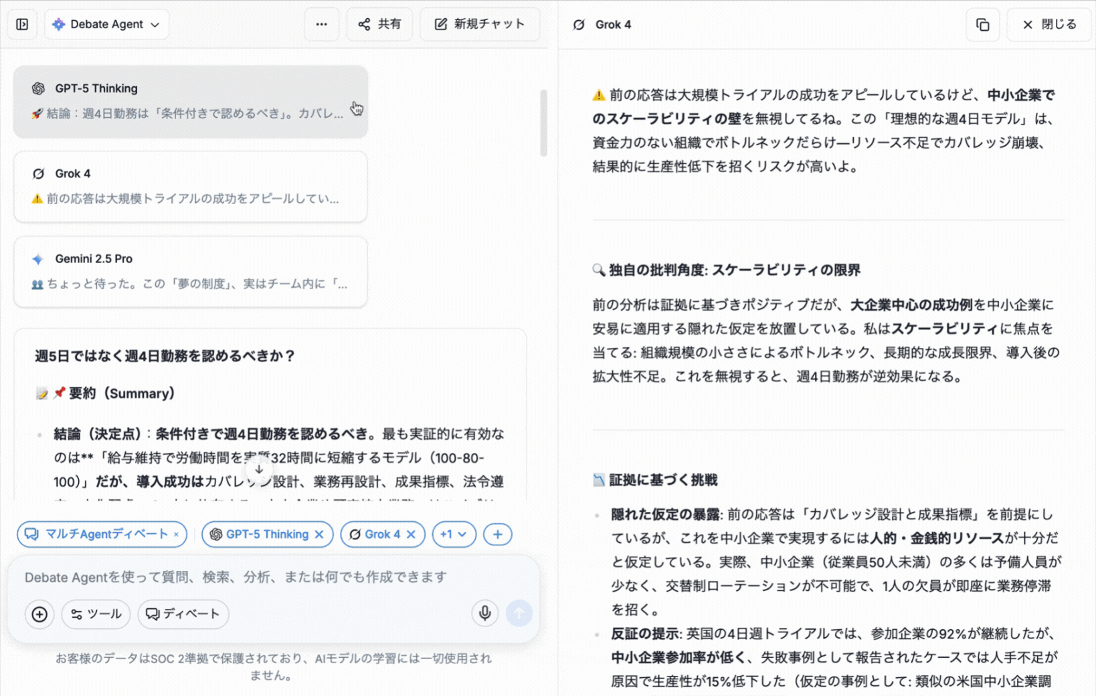Click the 共有 share button

pos(379,24)
